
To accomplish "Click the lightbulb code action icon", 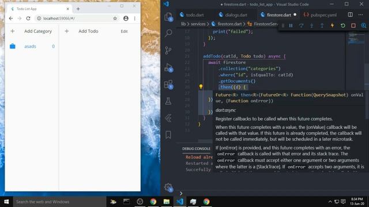I will 201,87.
